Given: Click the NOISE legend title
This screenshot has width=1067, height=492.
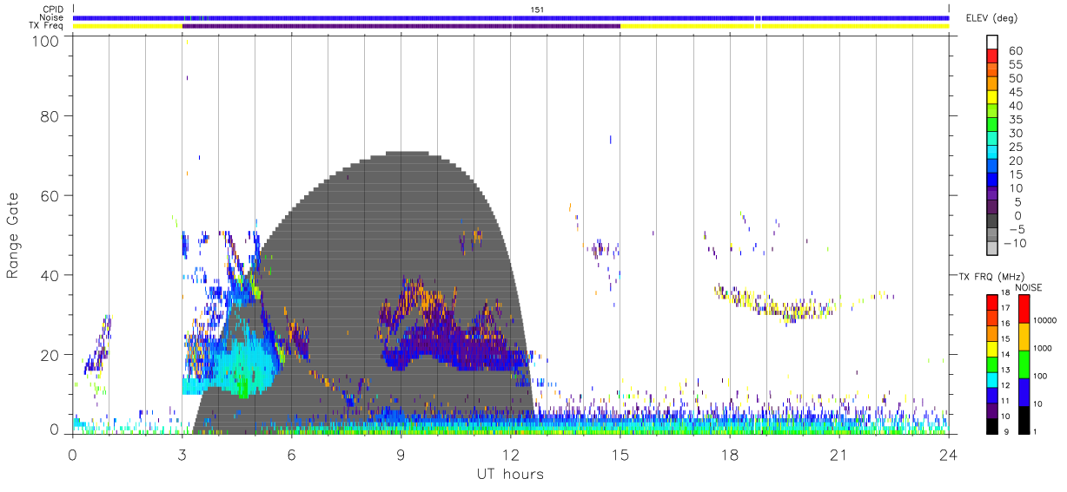Looking at the screenshot, I should click(1028, 287).
